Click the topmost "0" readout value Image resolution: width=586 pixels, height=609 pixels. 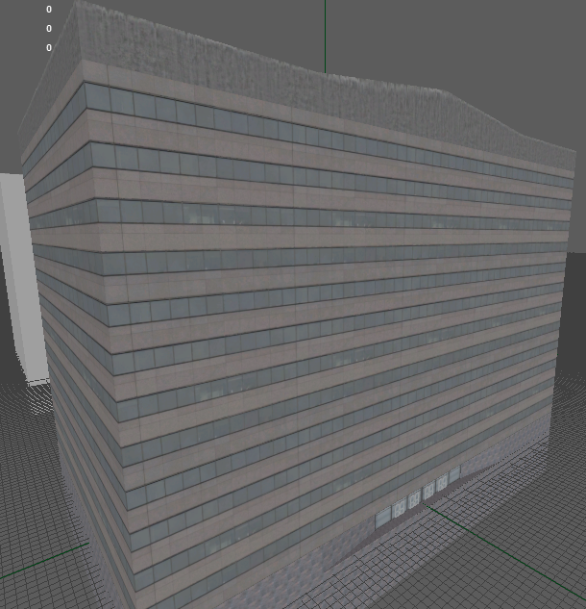(49, 10)
